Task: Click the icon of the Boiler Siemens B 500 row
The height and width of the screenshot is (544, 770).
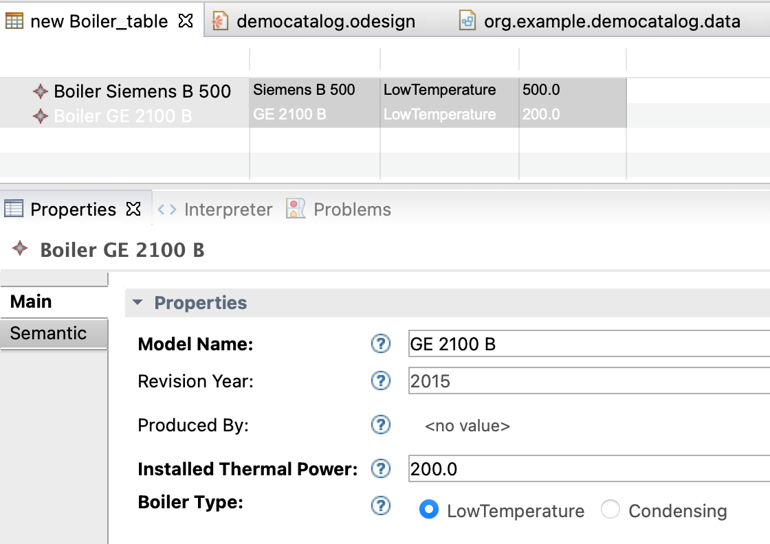Action: click(41, 91)
